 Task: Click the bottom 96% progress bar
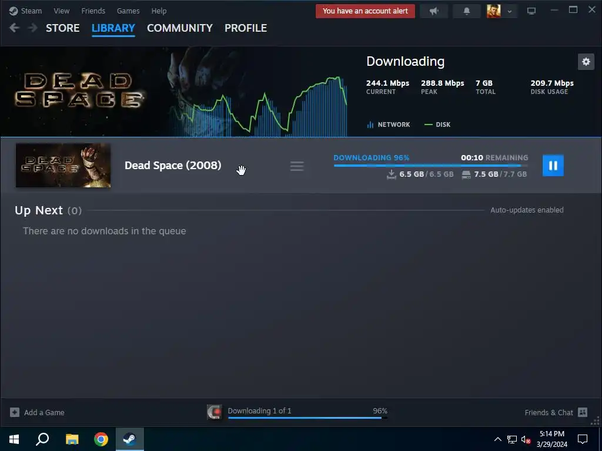pos(307,418)
